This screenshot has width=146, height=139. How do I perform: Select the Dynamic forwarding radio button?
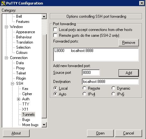tap(113, 88)
